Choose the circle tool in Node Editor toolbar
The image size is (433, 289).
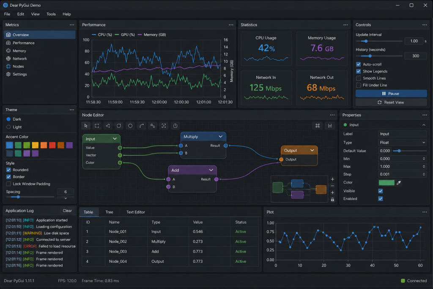coord(130,126)
